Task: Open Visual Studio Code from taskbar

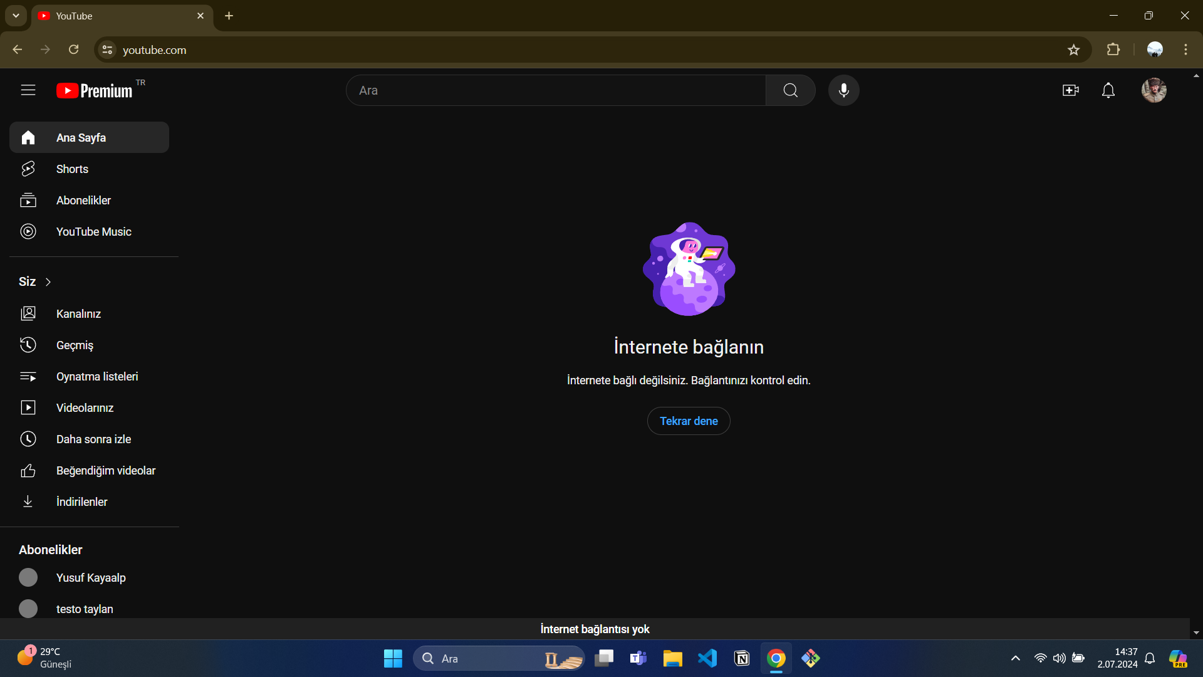Action: [x=707, y=658]
